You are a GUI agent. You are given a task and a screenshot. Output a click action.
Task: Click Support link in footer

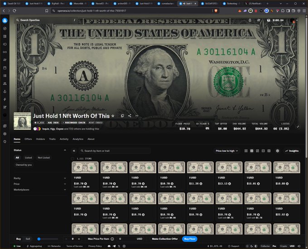[234, 246]
